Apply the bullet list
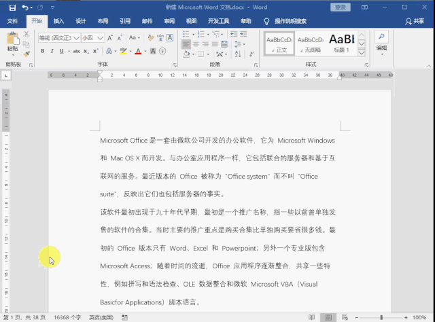Image resolution: width=435 pixels, height=322 pixels. click(186, 34)
